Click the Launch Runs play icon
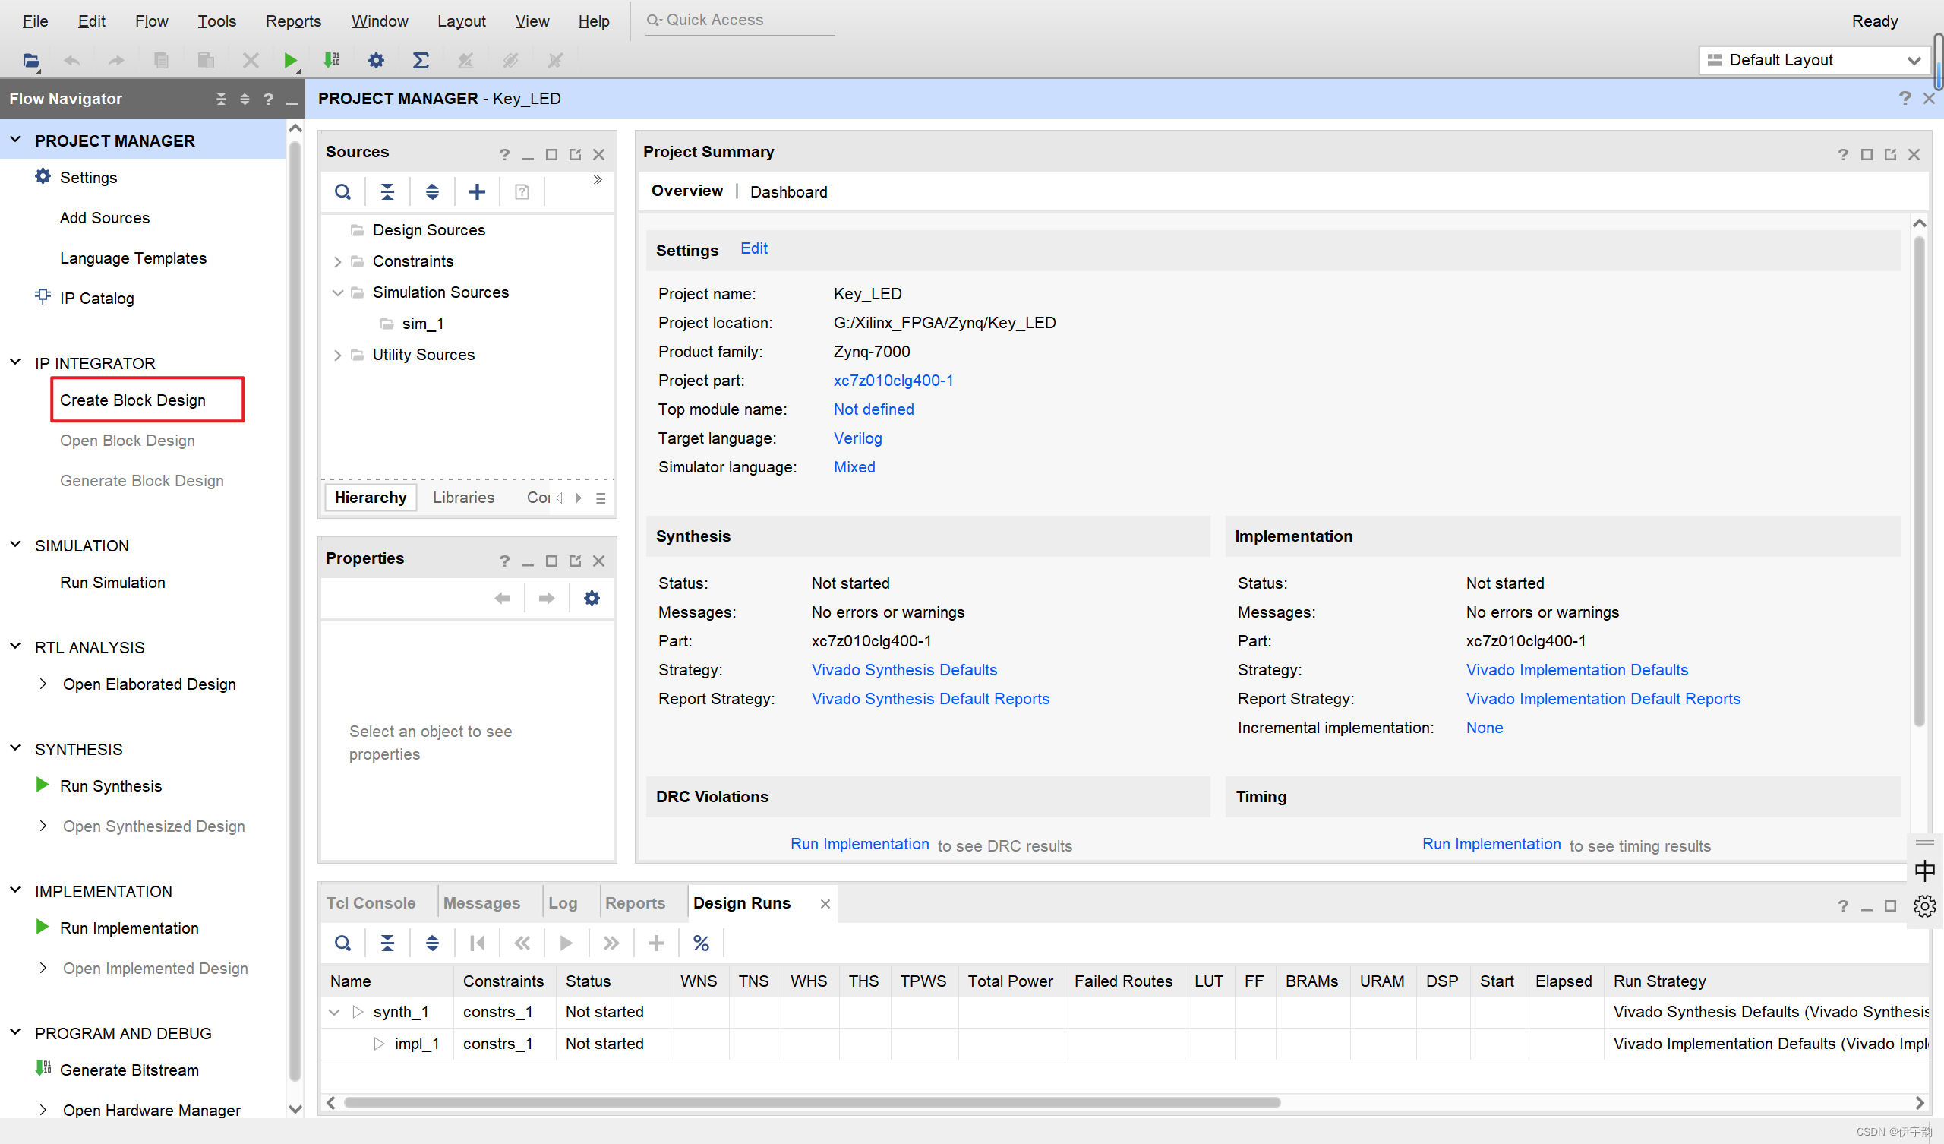This screenshot has width=1944, height=1144. click(566, 943)
